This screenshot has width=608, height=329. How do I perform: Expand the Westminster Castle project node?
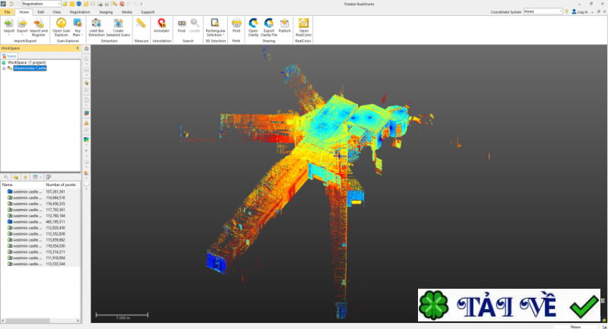[4, 68]
